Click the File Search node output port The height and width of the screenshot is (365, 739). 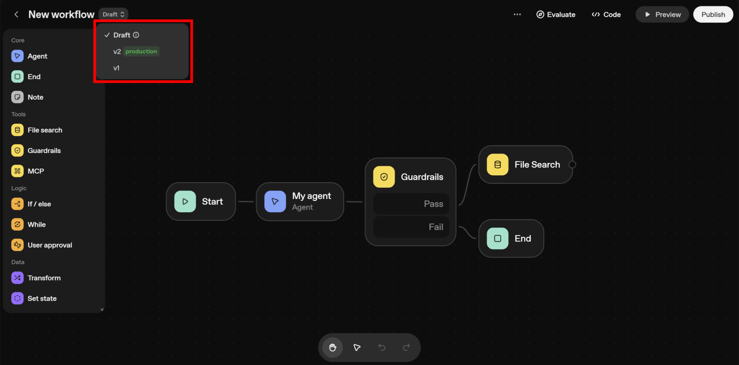572,165
